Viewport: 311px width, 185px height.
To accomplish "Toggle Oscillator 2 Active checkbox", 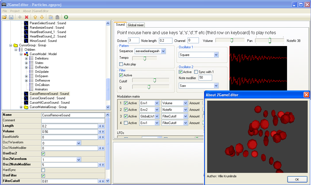I will click(180, 72).
